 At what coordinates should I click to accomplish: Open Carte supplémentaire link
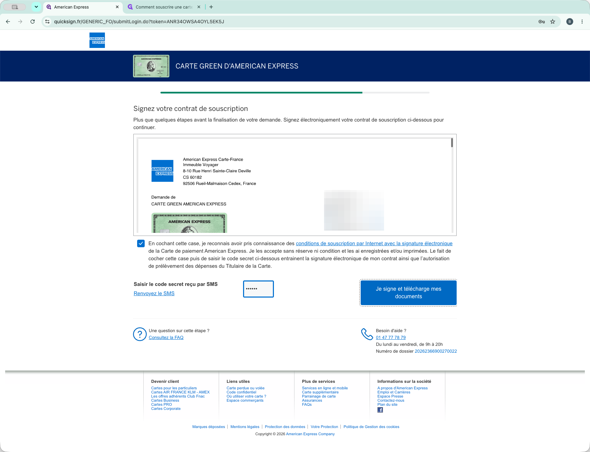click(320, 392)
